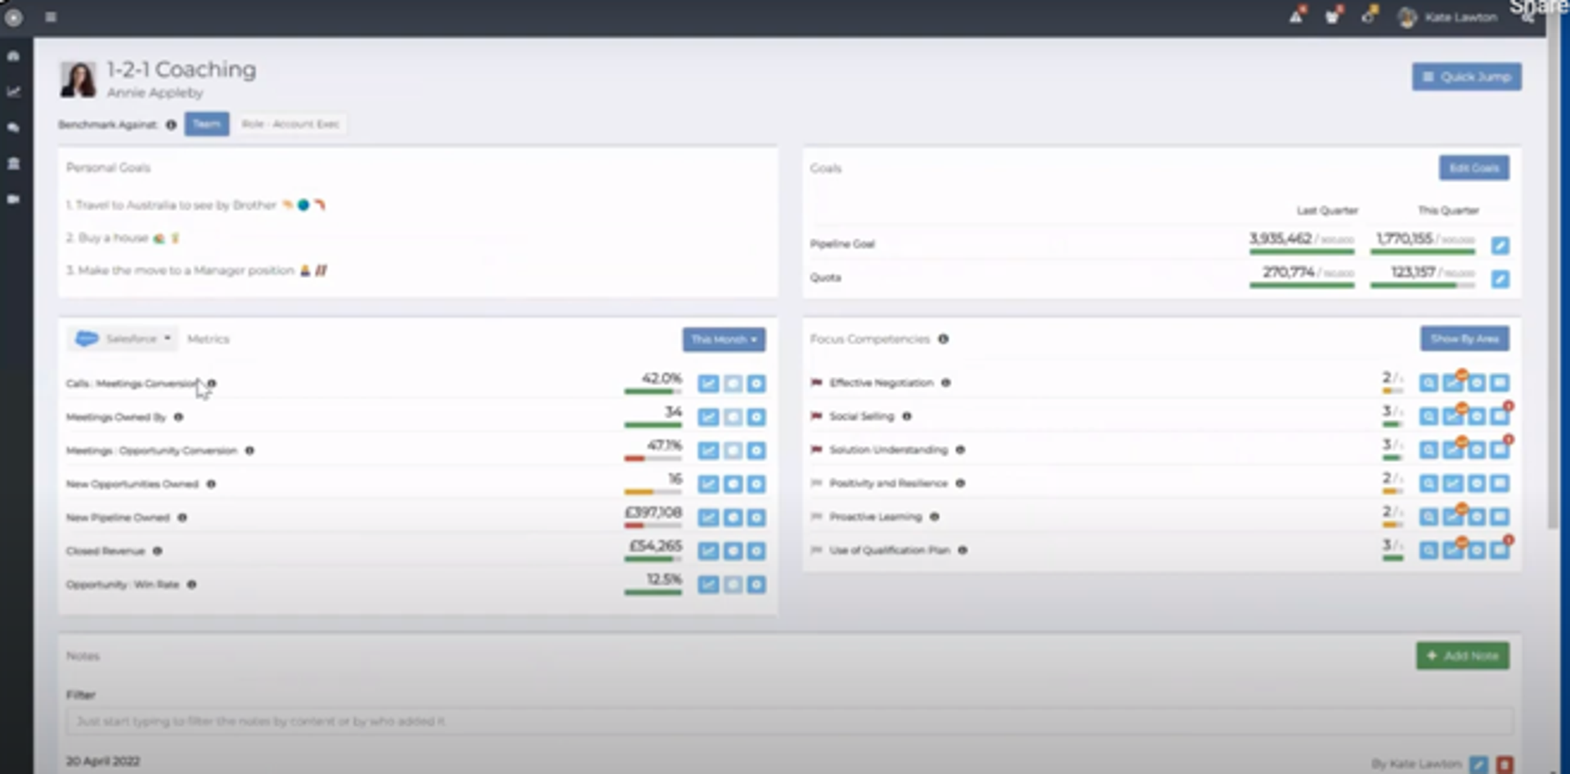
Task: Open the line chart analytics sidebar icon
Action: tap(14, 92)
